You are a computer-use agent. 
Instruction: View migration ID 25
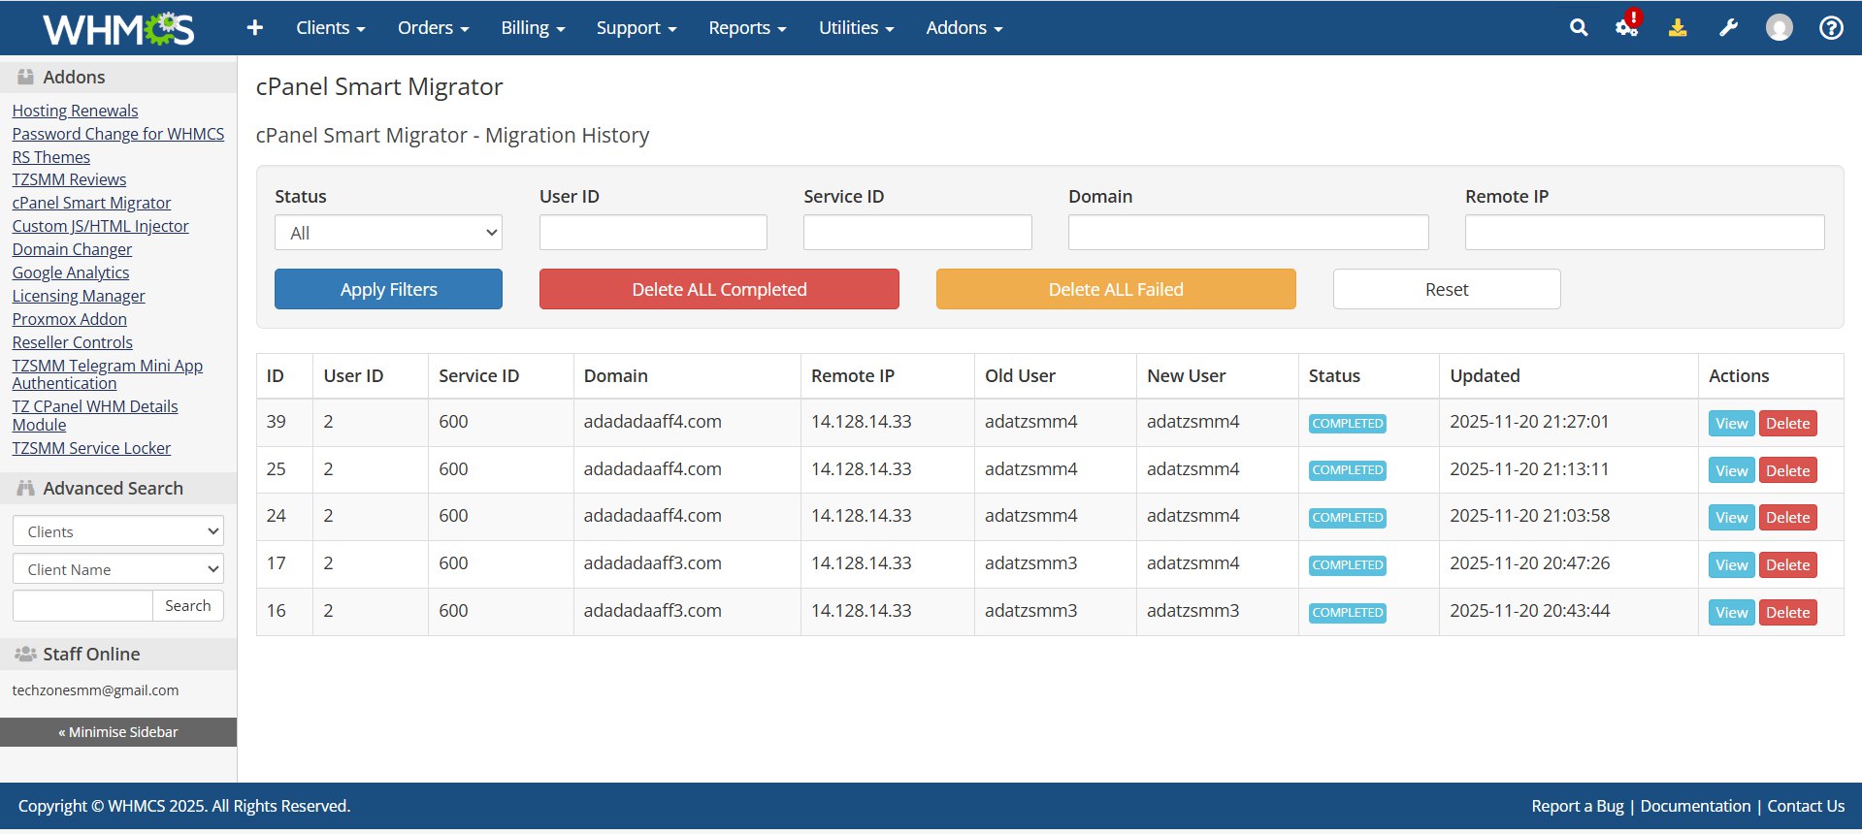(x=1731, y=471)
